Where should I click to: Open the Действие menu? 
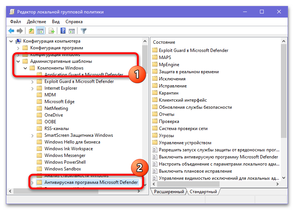36,22
